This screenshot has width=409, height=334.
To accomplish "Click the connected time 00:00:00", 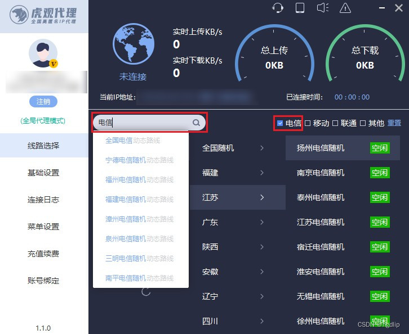I will [x=352, y=97].
